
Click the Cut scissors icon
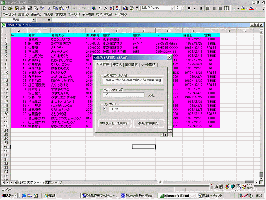pyautogui.click(x=49, y=8)
